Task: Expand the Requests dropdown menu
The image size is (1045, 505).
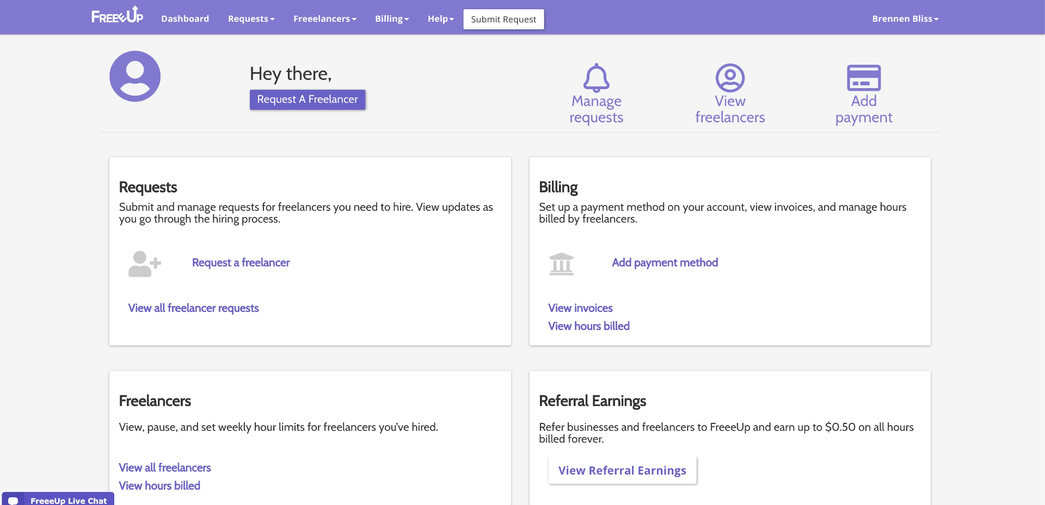Action: click(251, 18)
